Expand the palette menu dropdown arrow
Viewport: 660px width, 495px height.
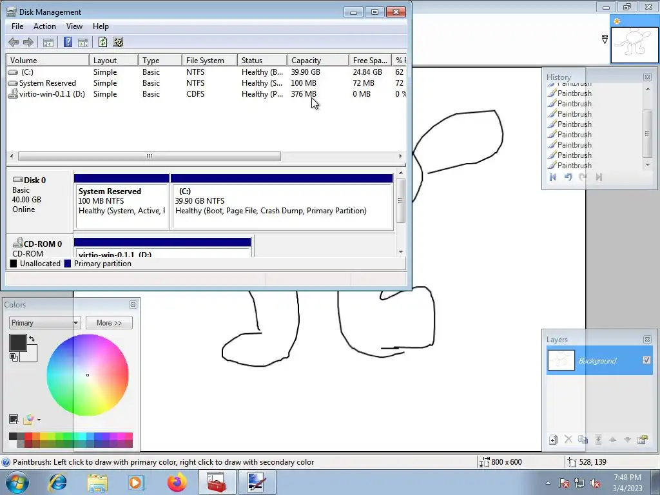pos(39,420)
